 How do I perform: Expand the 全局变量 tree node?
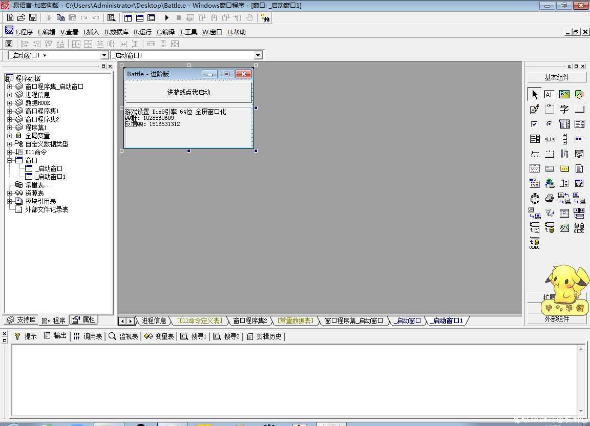click(x=9, y=136)
